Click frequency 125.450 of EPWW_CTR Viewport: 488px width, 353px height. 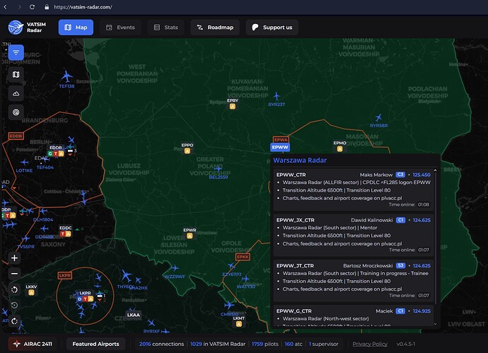coord(422,175)
